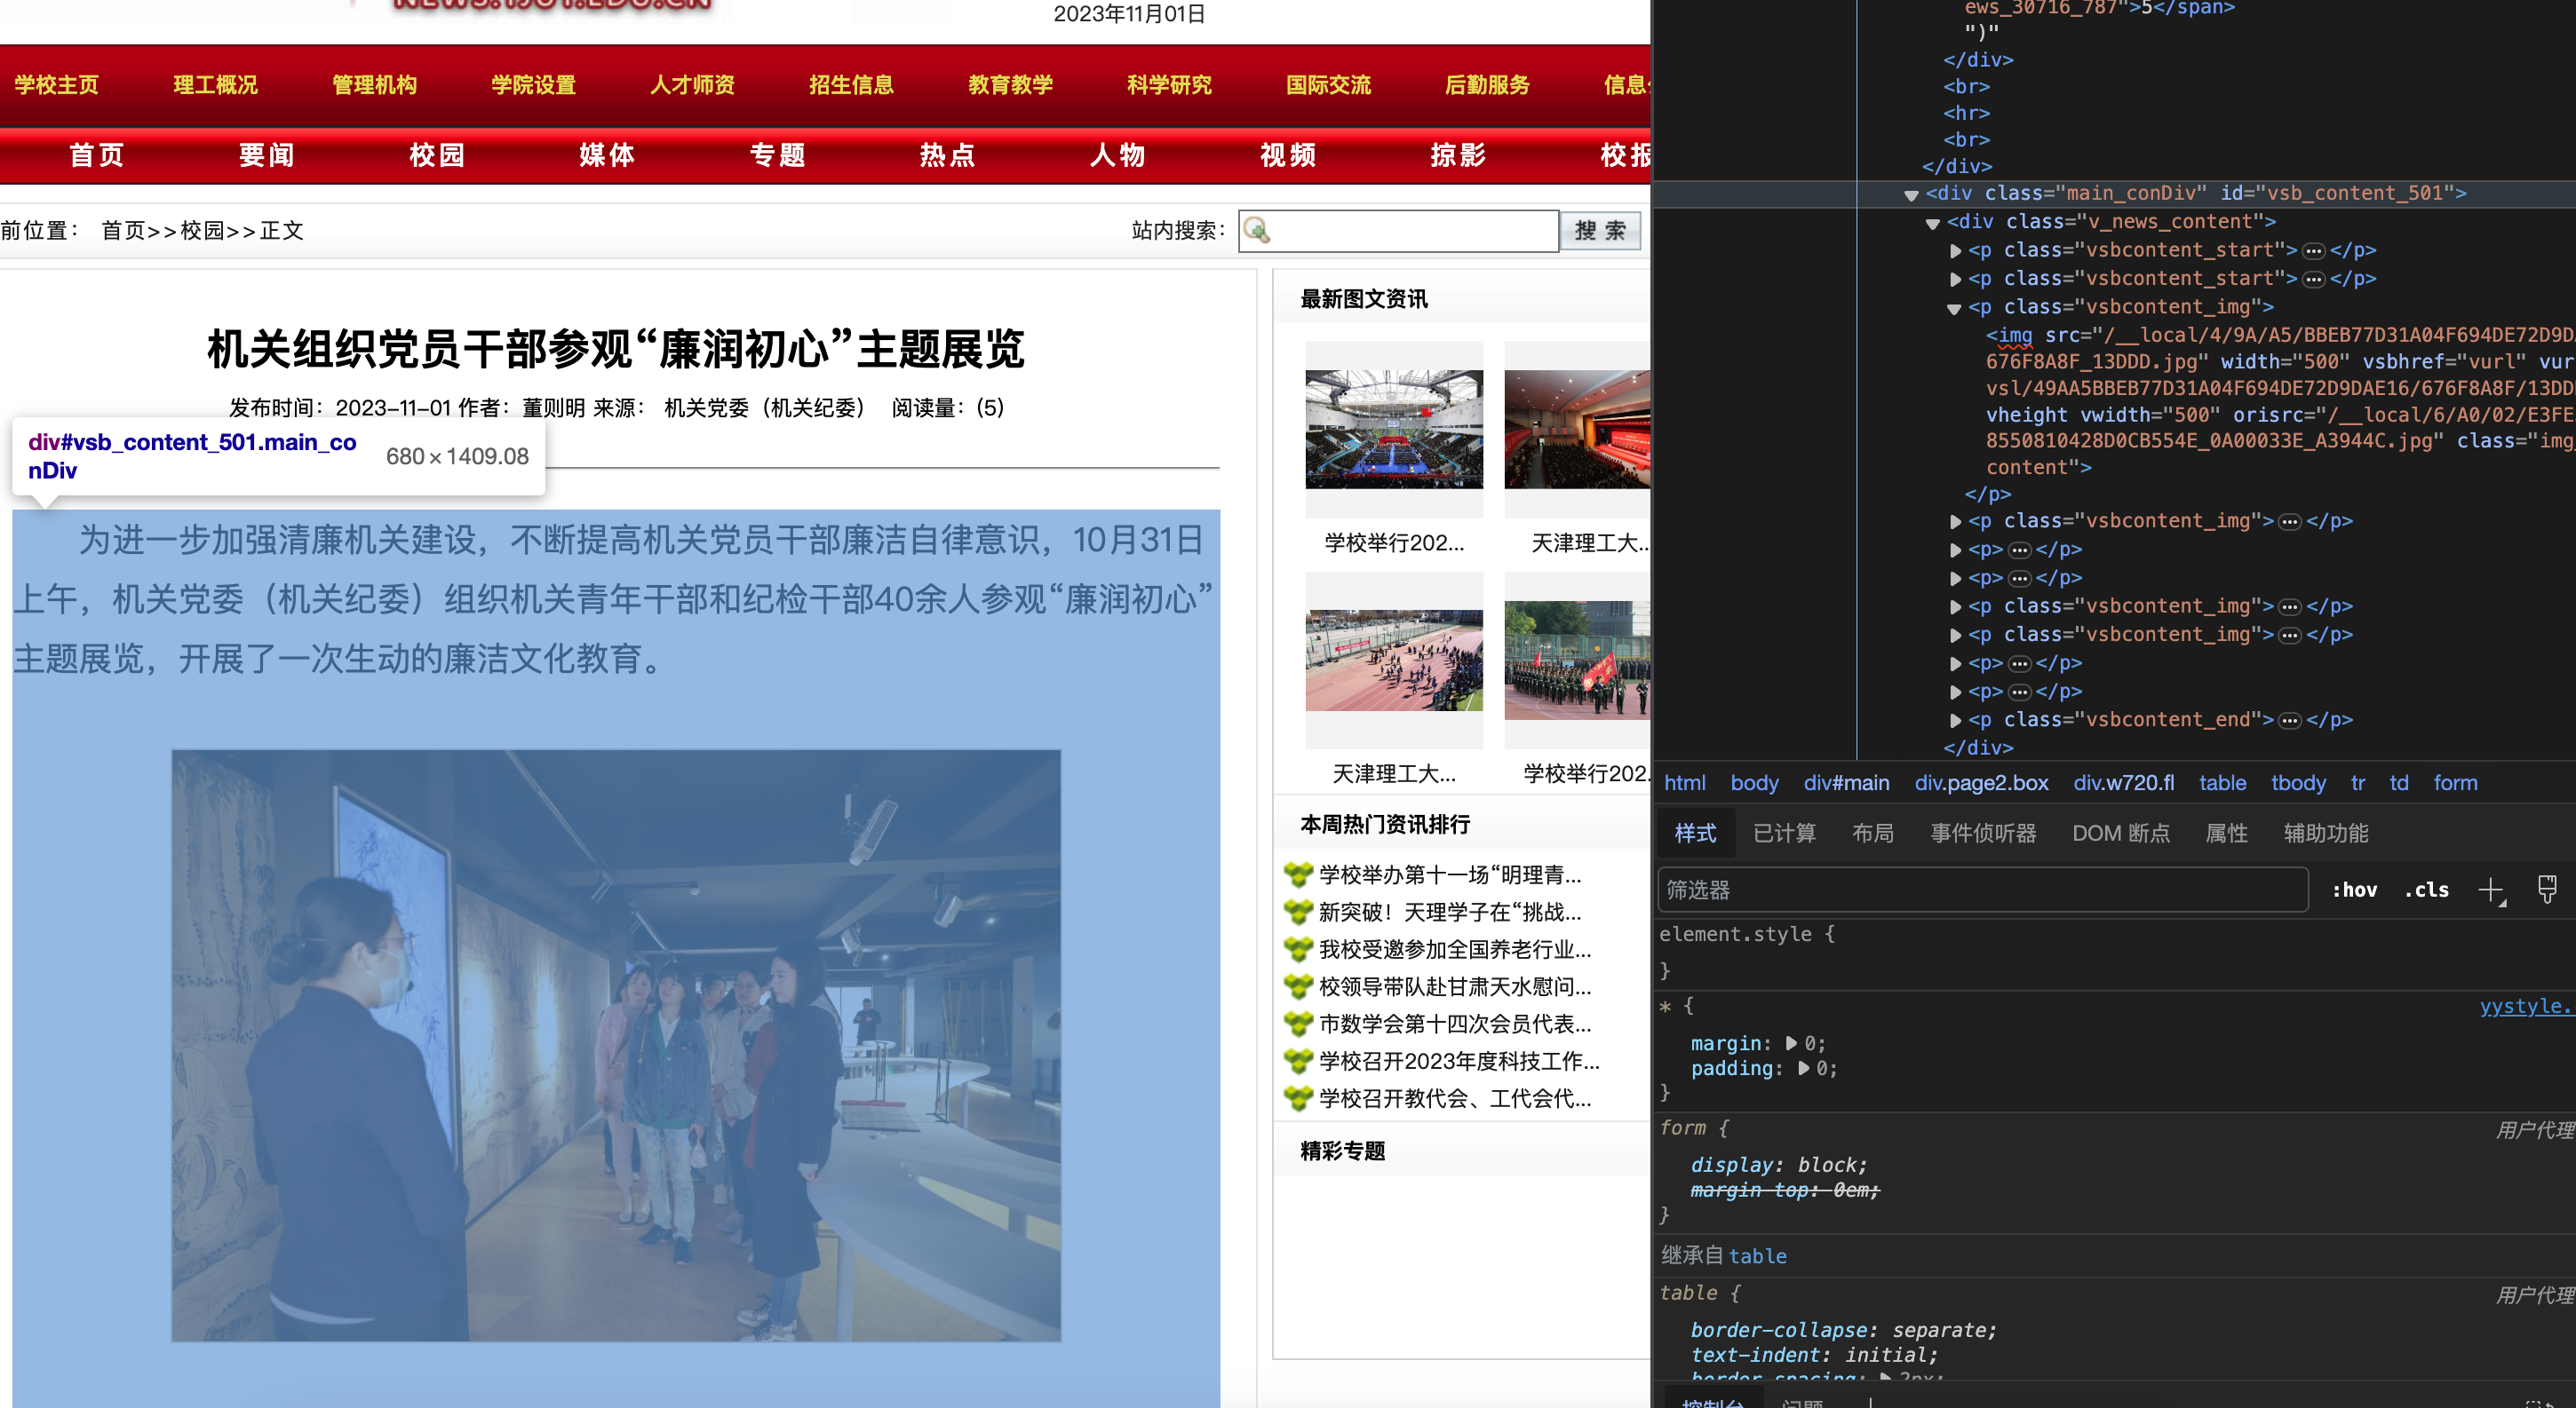Image resolution: width=2576 pixels, height=1408 pixels.
Task: Click the search magnifier icon in site search
Action: coord(1257,231)
